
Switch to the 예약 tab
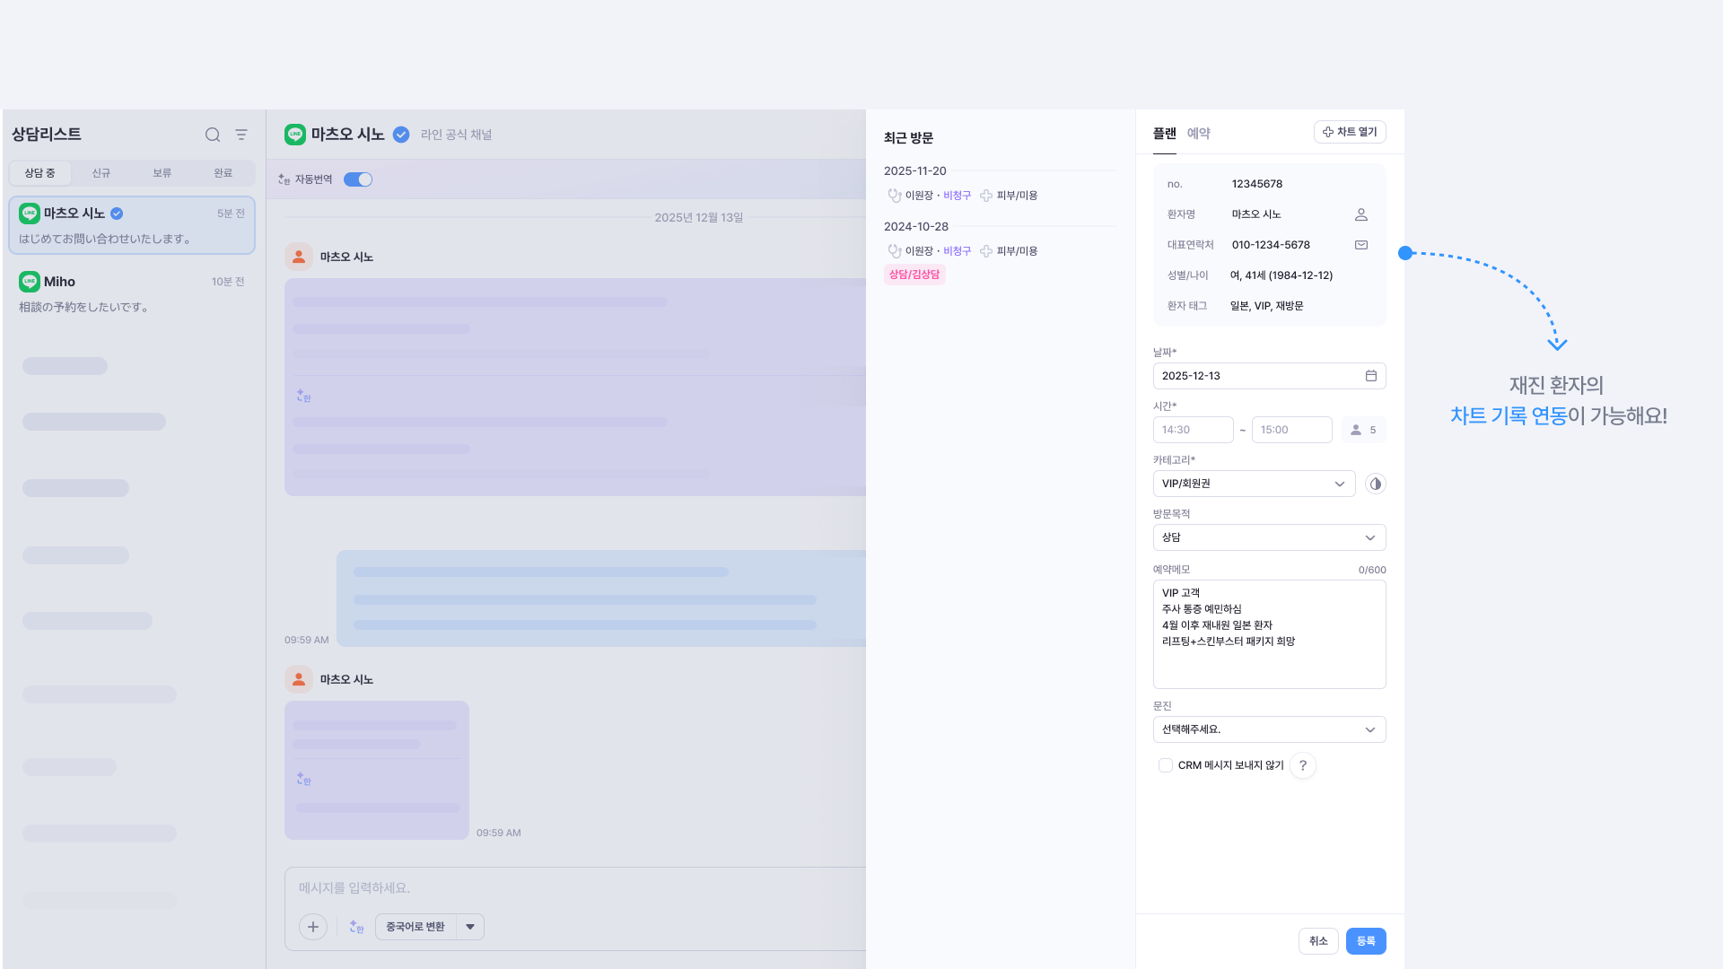click(1198, 133)
